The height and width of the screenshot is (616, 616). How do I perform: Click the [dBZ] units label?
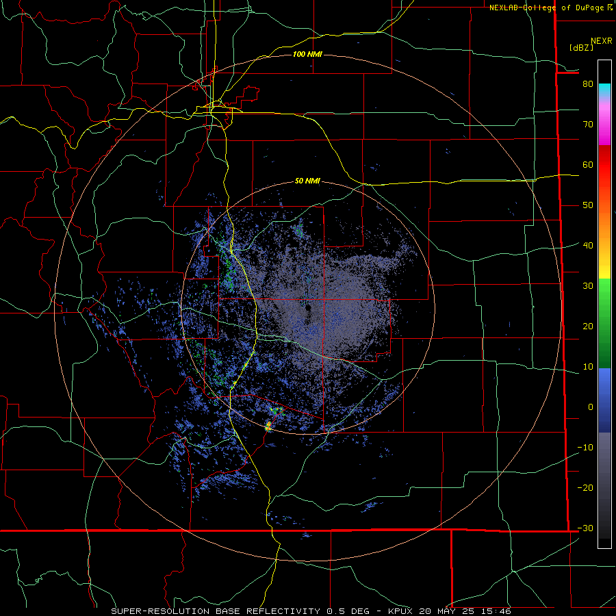[581, 47]
